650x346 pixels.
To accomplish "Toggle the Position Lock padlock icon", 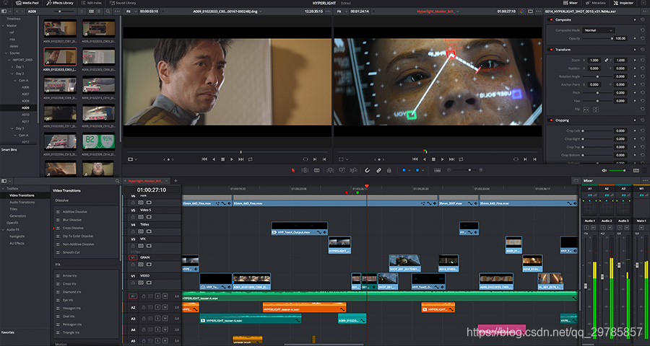I will 389,170.
